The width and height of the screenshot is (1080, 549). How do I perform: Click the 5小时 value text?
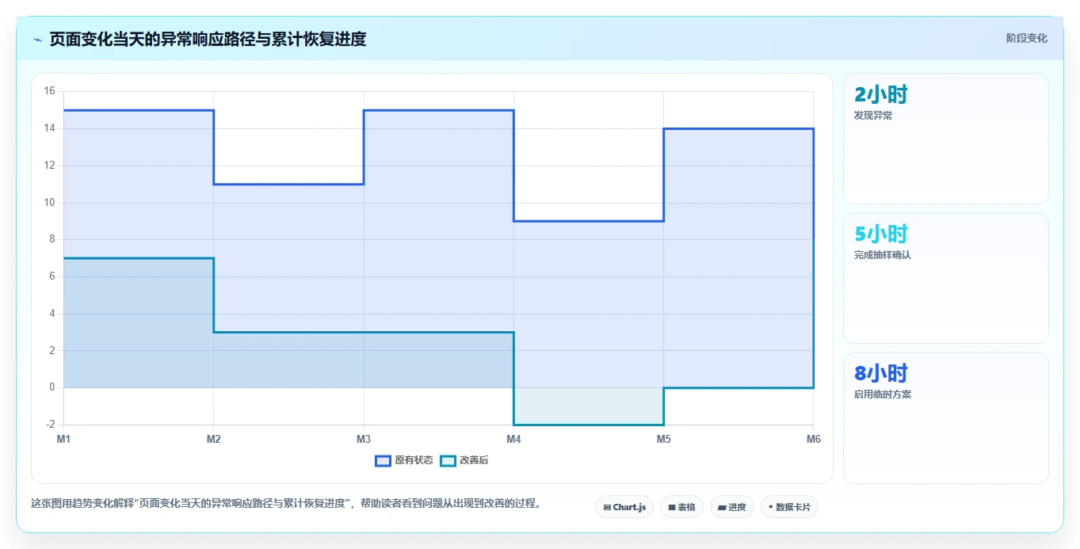point(881,234)
